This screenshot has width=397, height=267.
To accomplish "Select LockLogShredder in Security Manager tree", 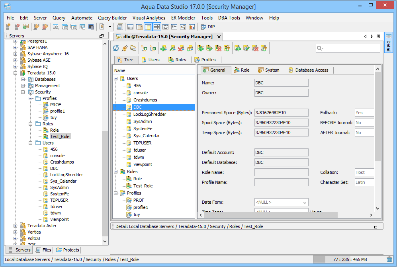I will click(150, 114).
